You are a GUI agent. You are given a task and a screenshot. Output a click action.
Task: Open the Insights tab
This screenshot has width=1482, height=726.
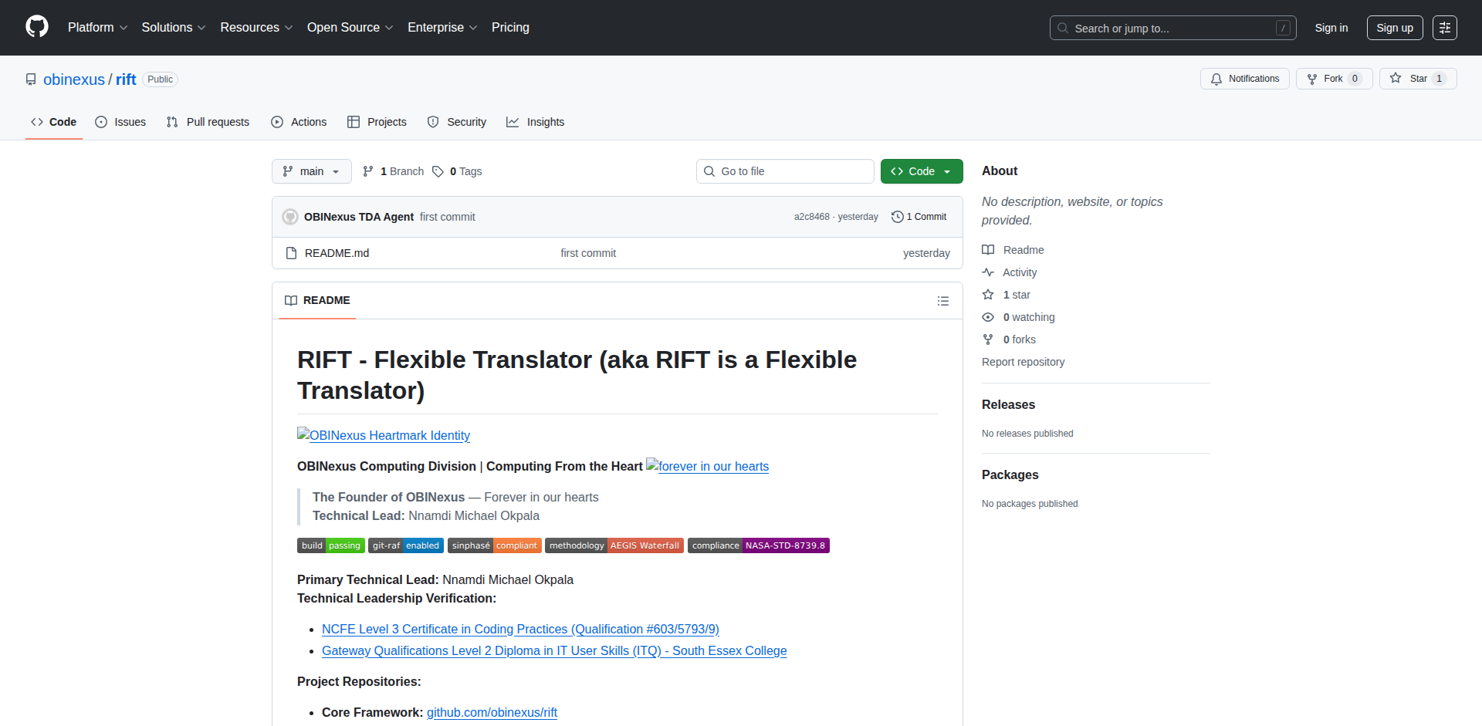click(536, 122)
